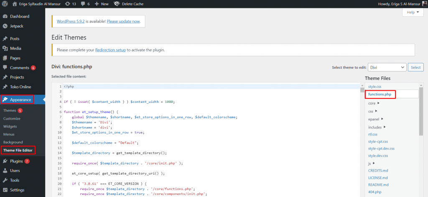Click the Pages icon in sidebar
This screenshot has width=428, height=197.
click(x=5, y=58)
